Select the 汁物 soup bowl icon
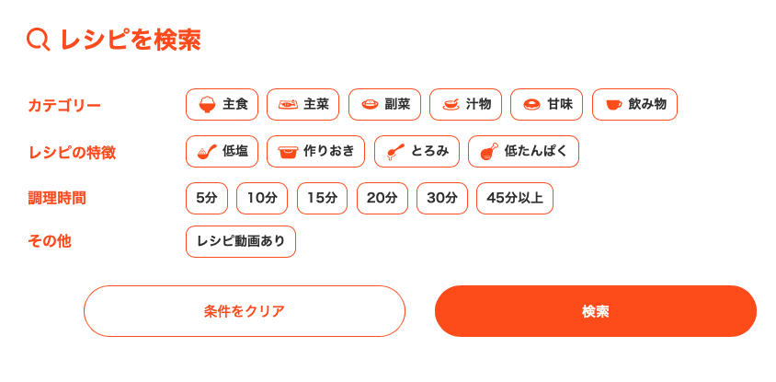 [451, 105]
